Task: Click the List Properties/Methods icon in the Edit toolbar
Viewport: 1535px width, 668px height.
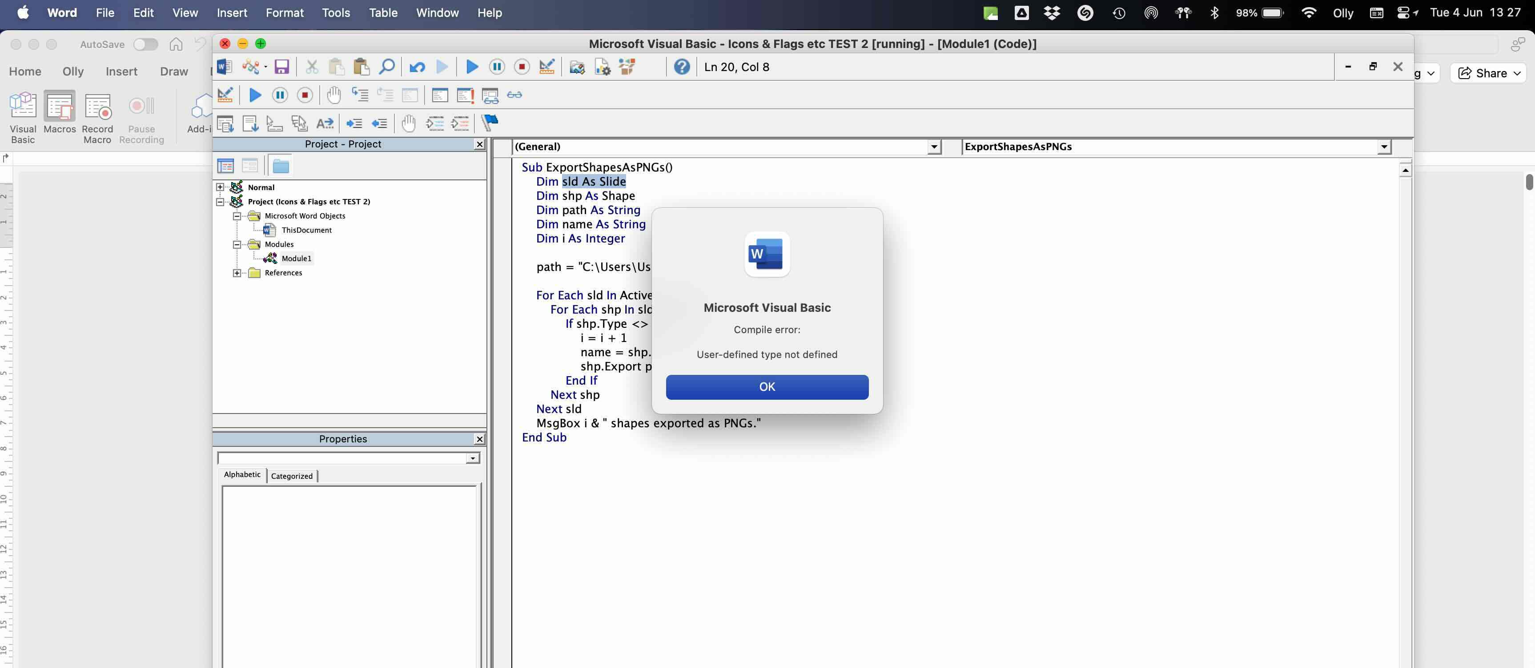Action: click(x=225, y=123)
